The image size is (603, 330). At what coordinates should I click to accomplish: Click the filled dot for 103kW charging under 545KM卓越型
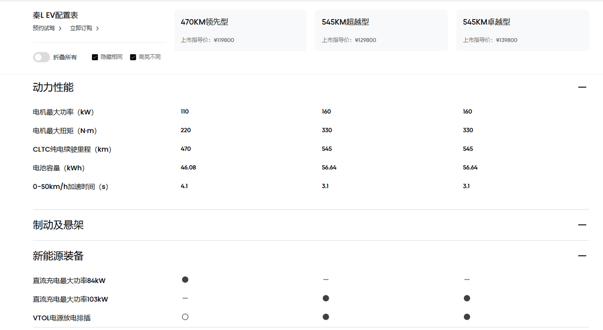point(467,298)
